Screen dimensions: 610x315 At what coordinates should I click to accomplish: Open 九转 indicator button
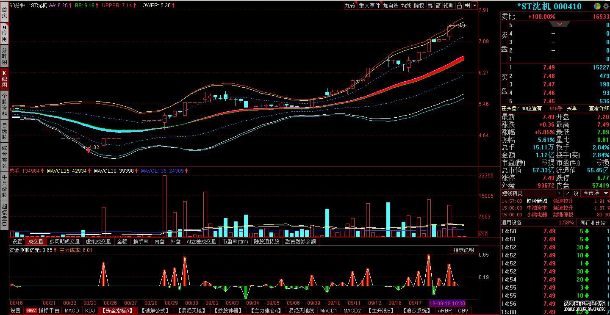coord(350,6)
